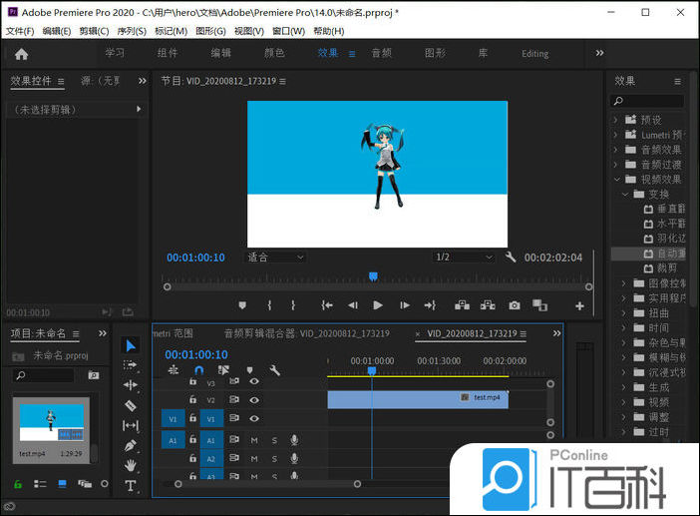The height and width of the screenshot is (516, 700).
Task: Hide the V2 track output eye
Action: tap(254, 400)
